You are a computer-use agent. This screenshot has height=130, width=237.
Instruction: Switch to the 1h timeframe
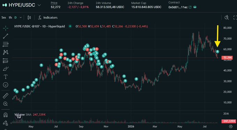tap(10, 18)
